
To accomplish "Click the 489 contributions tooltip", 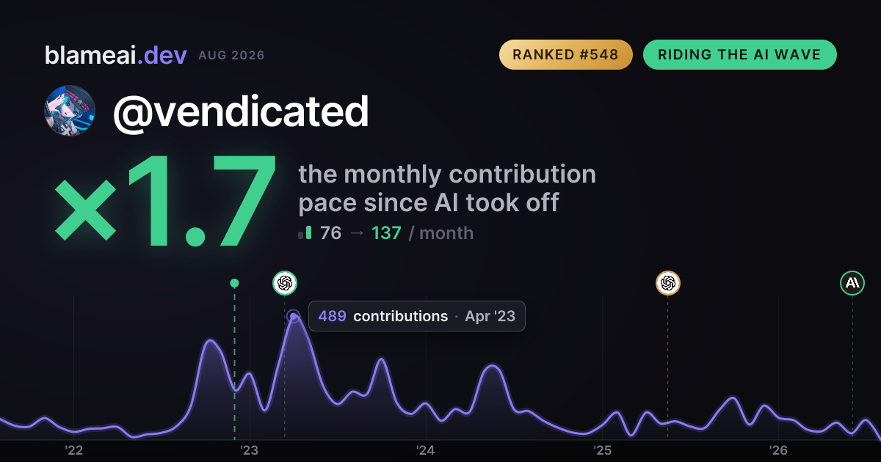I will (417, 316).
